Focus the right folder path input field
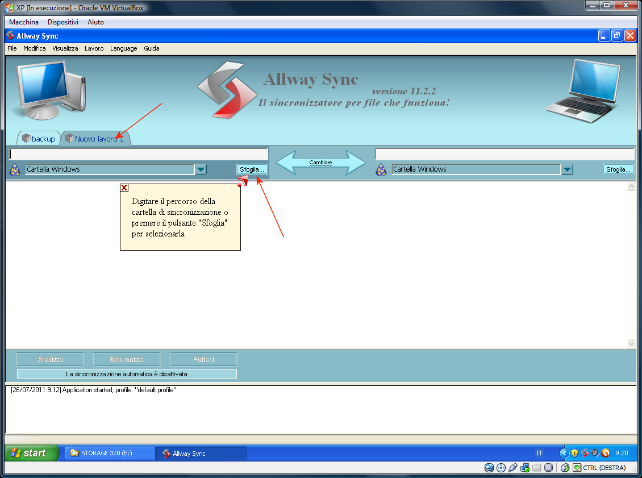Image resolution: width=642 pixels, height=478 pixels. click(x=505, y=154)
